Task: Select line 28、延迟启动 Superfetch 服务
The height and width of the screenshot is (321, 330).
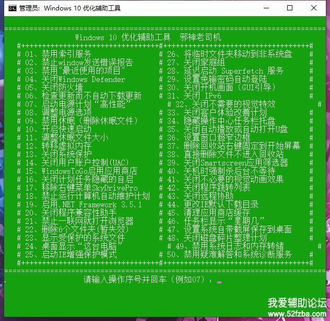Action: pyautogui.click(x=226, y=71)
